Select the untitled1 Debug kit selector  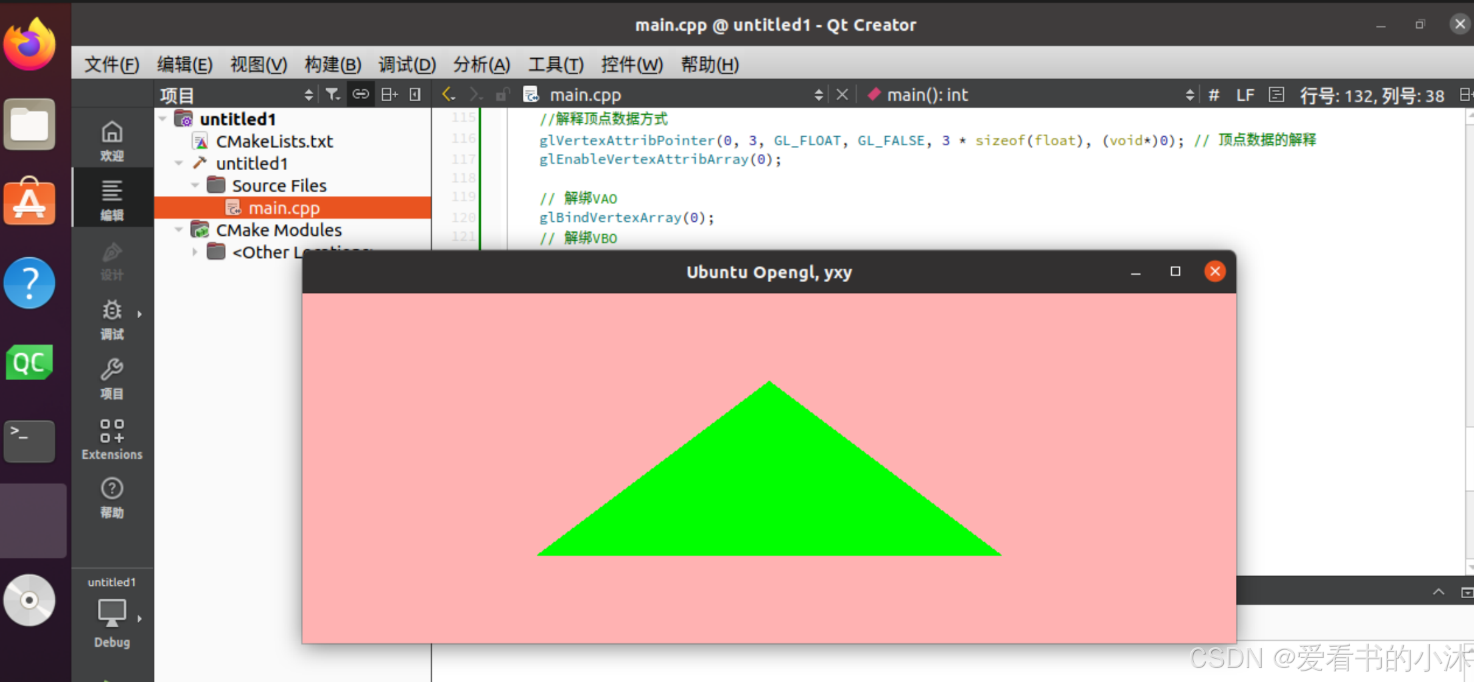point(111,613)
